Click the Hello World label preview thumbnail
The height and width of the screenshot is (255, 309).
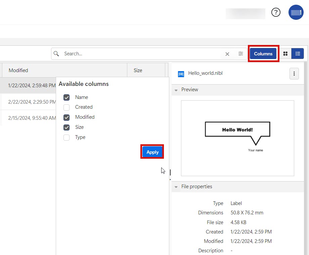237,138
